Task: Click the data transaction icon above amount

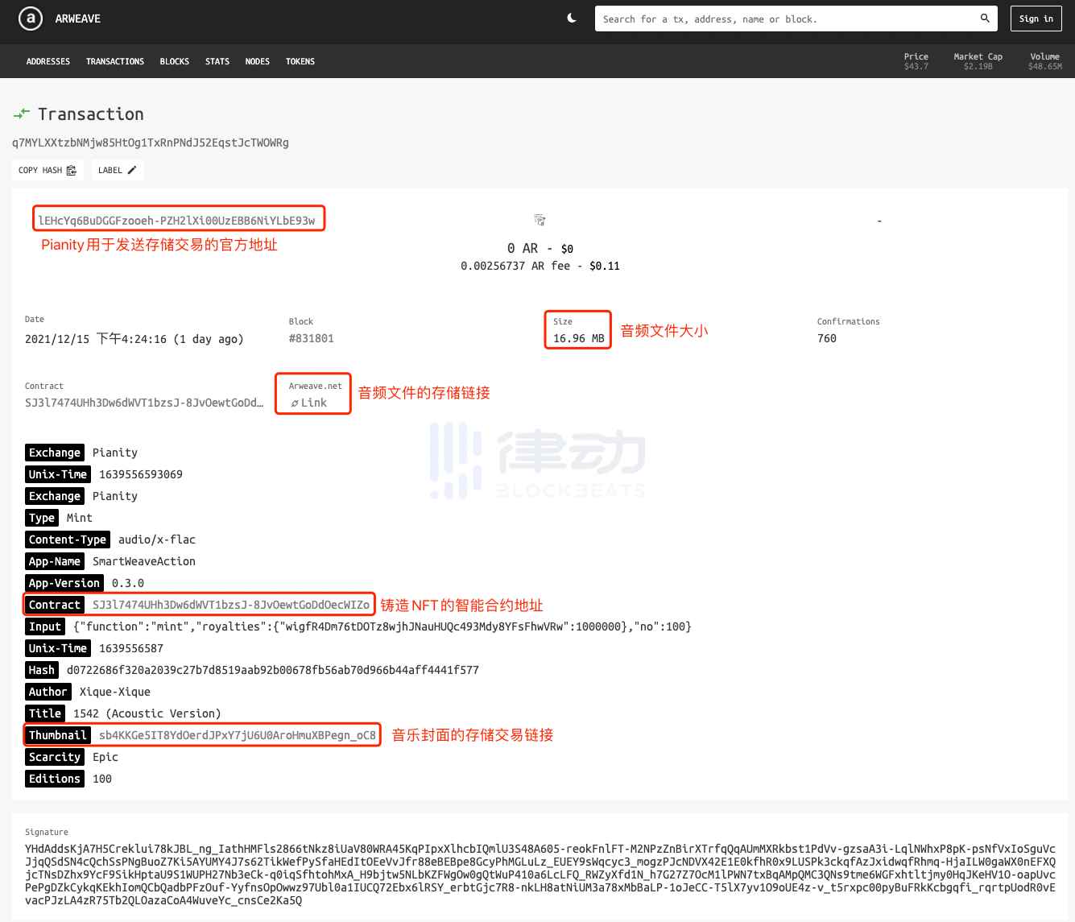Action: (540, 220)
